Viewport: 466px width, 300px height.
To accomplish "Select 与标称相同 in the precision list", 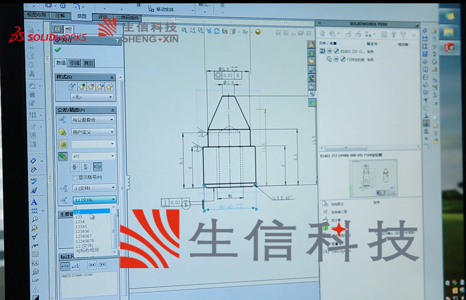I will point(87,250).
